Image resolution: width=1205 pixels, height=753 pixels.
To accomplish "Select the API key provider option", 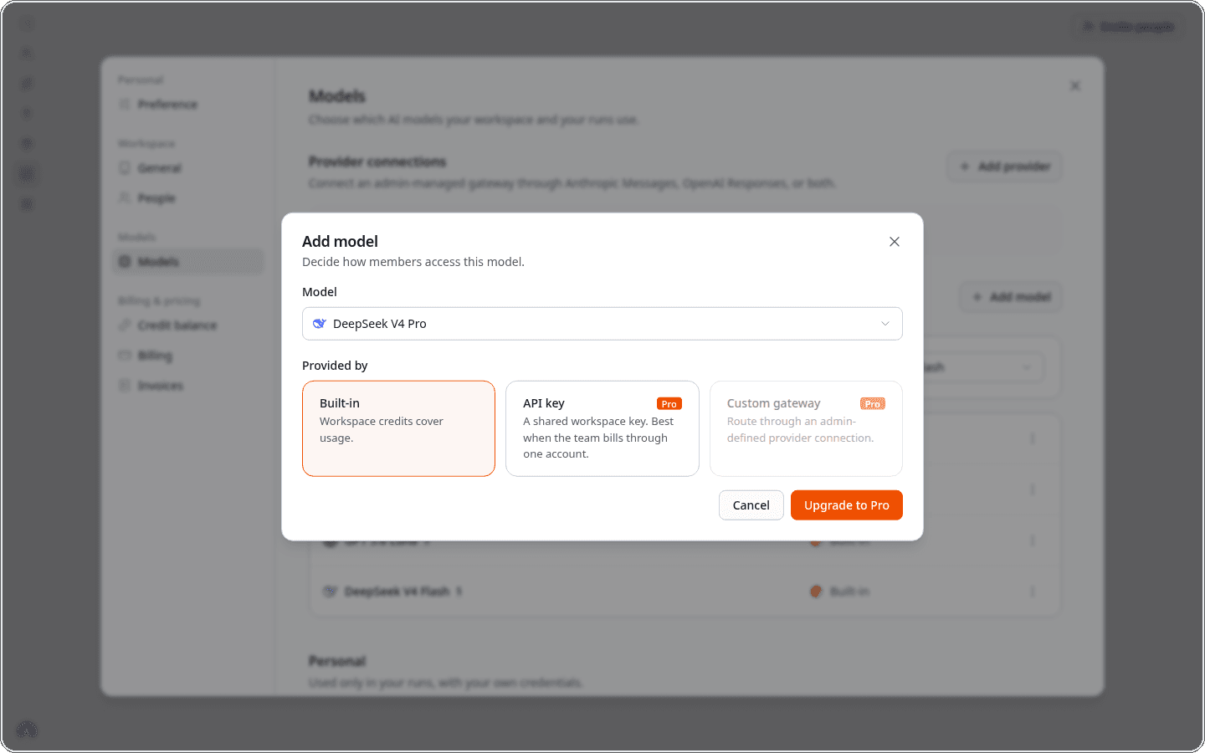I will (x=602, y=428).
